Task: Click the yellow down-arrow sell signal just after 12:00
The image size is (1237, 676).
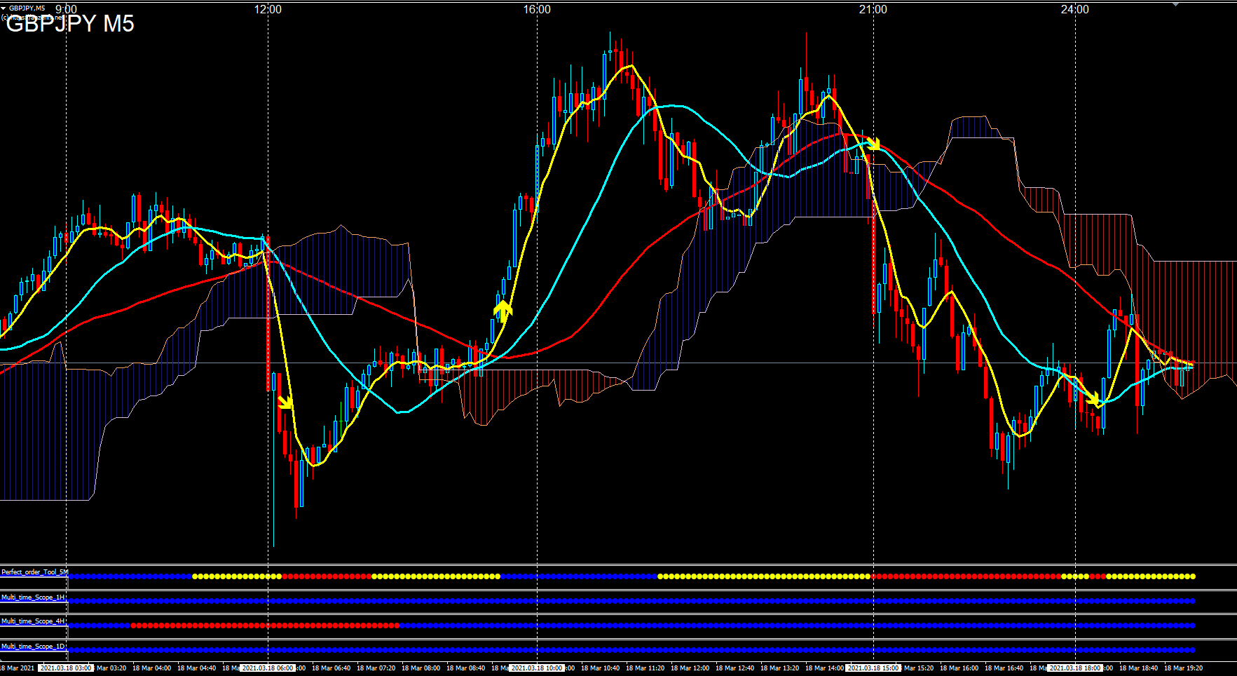Action: (285, 401)
